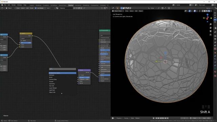The height and width of the screenshot is (122, 217).
Task: Open node editor Add menu
Action: click(27, 8)
